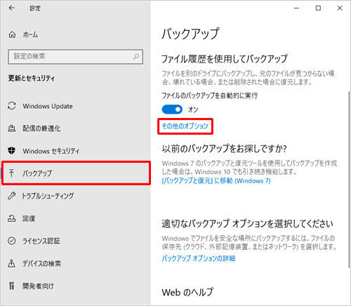Select 配信の最適化 in the sidebar

click(x=75, y=128)
